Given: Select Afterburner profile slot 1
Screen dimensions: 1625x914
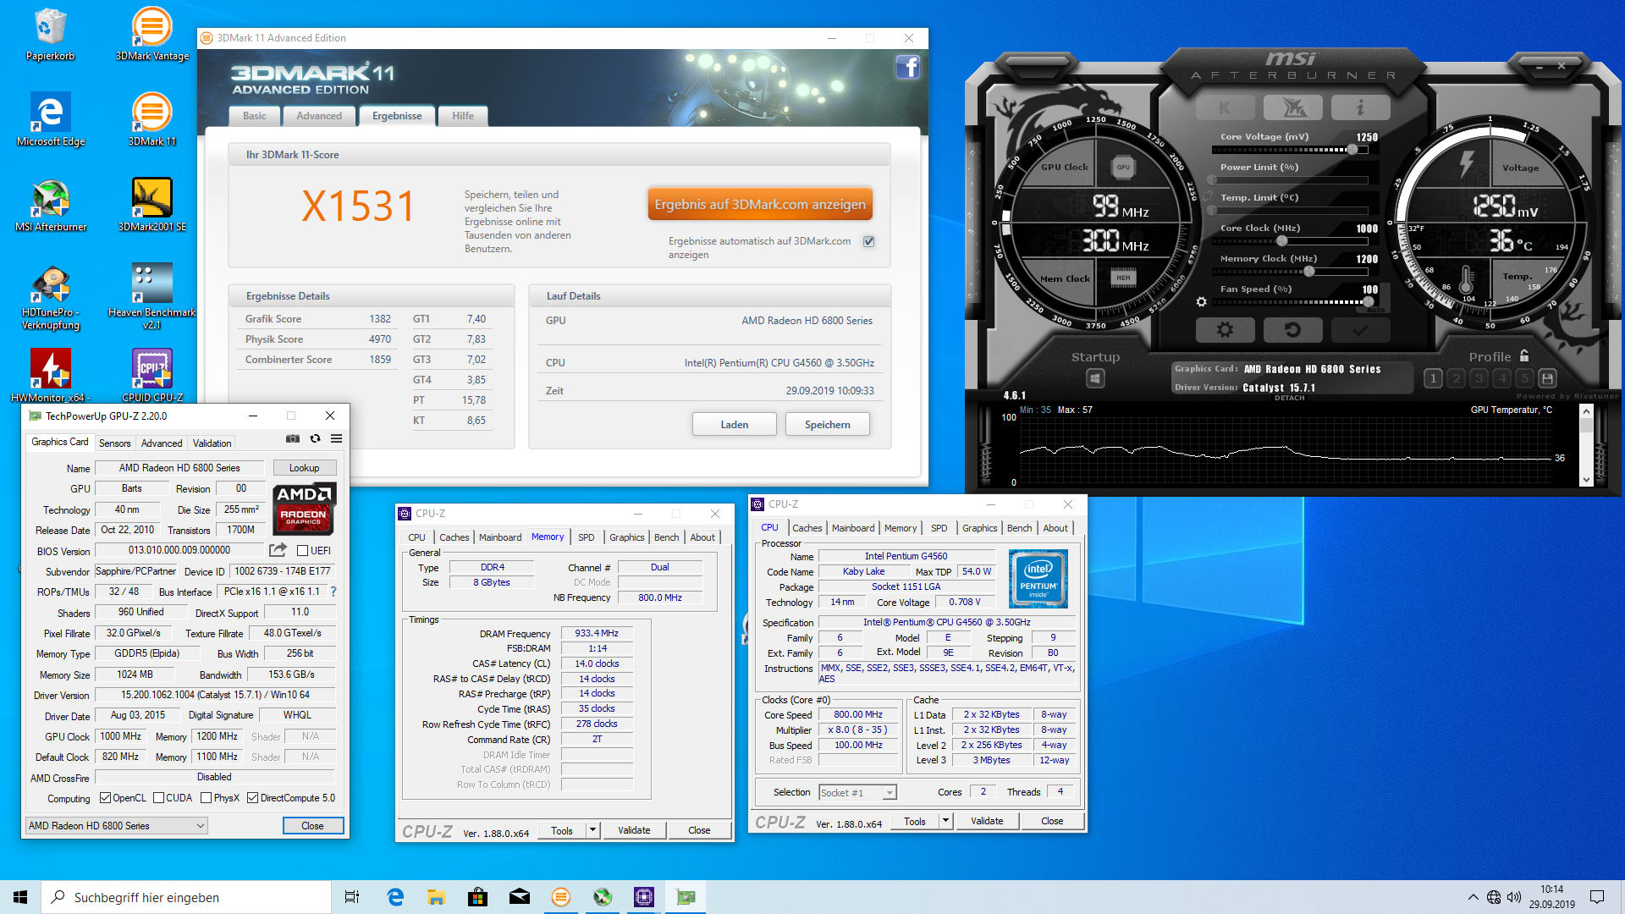Looking at the screenshot, I should coord(1433,378).
